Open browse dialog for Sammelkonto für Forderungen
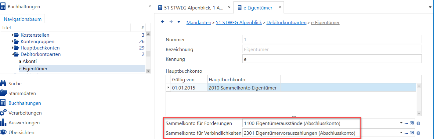Viewport: 434px width, 139px height. point(406,123)
